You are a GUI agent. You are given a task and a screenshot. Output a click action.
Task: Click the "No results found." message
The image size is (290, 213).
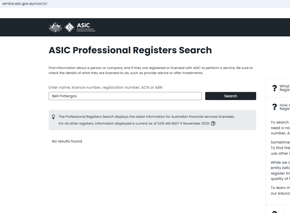point(67,141)
